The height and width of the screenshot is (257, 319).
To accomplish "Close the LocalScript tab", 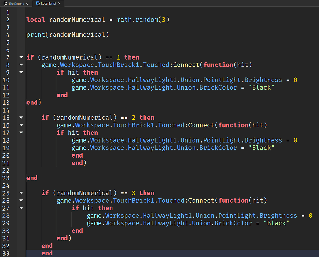I will (59, 3).
